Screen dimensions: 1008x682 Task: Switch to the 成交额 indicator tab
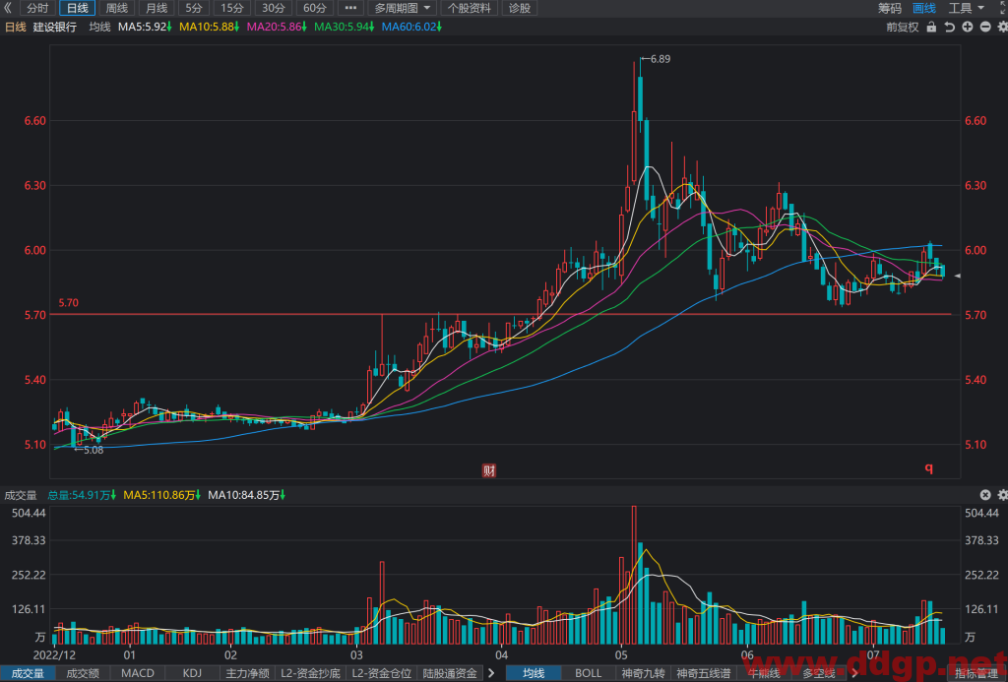coord(83,674)
